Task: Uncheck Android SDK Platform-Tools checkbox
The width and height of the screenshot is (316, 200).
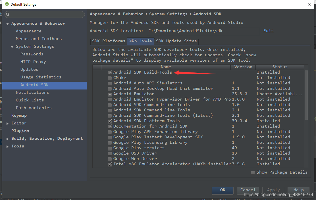Action: pyautogui.click(x=110, y=121)
